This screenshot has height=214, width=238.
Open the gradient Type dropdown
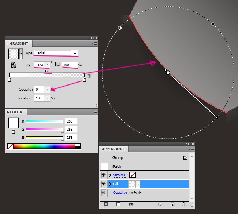coord(75,53)
